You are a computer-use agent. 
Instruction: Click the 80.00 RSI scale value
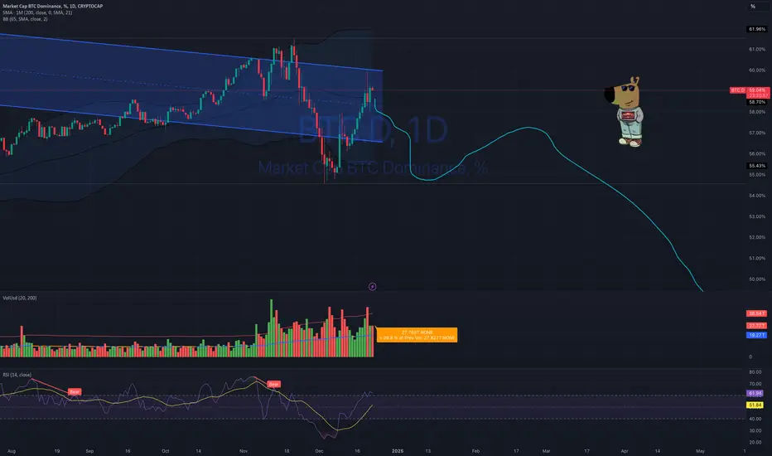tap(755, 372)
